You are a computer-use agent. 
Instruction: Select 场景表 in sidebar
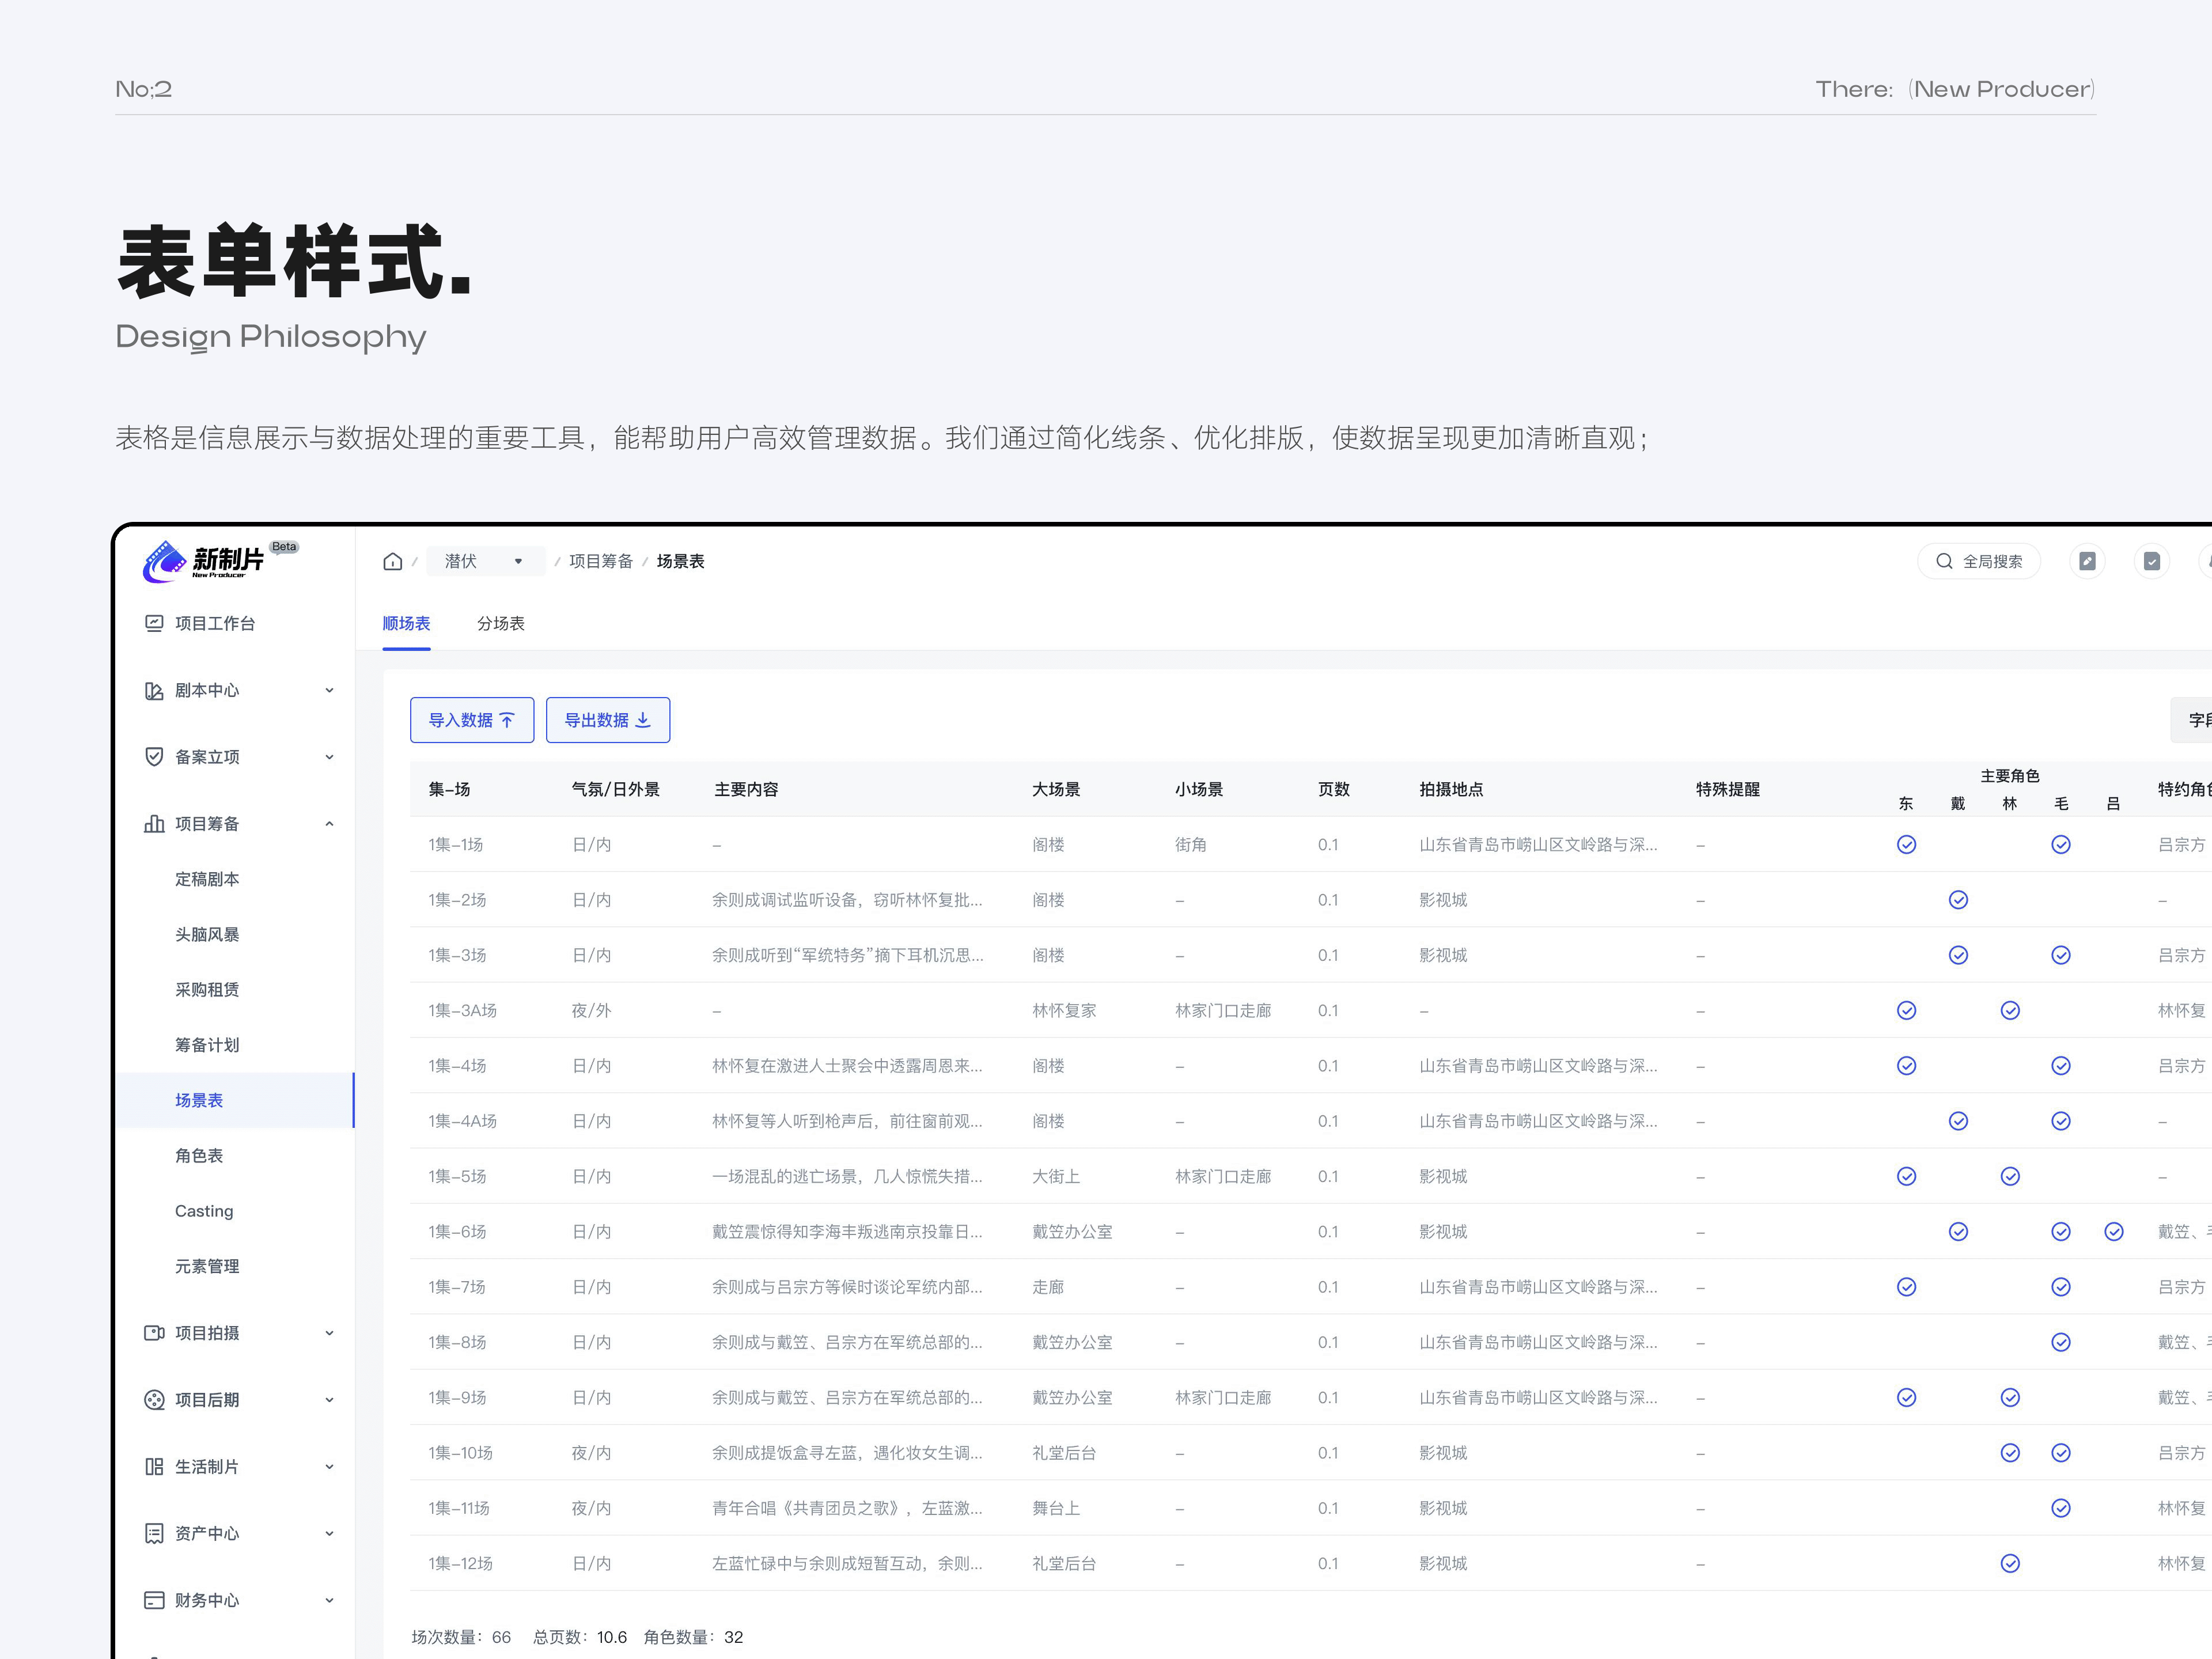(x=235, y=1100)
